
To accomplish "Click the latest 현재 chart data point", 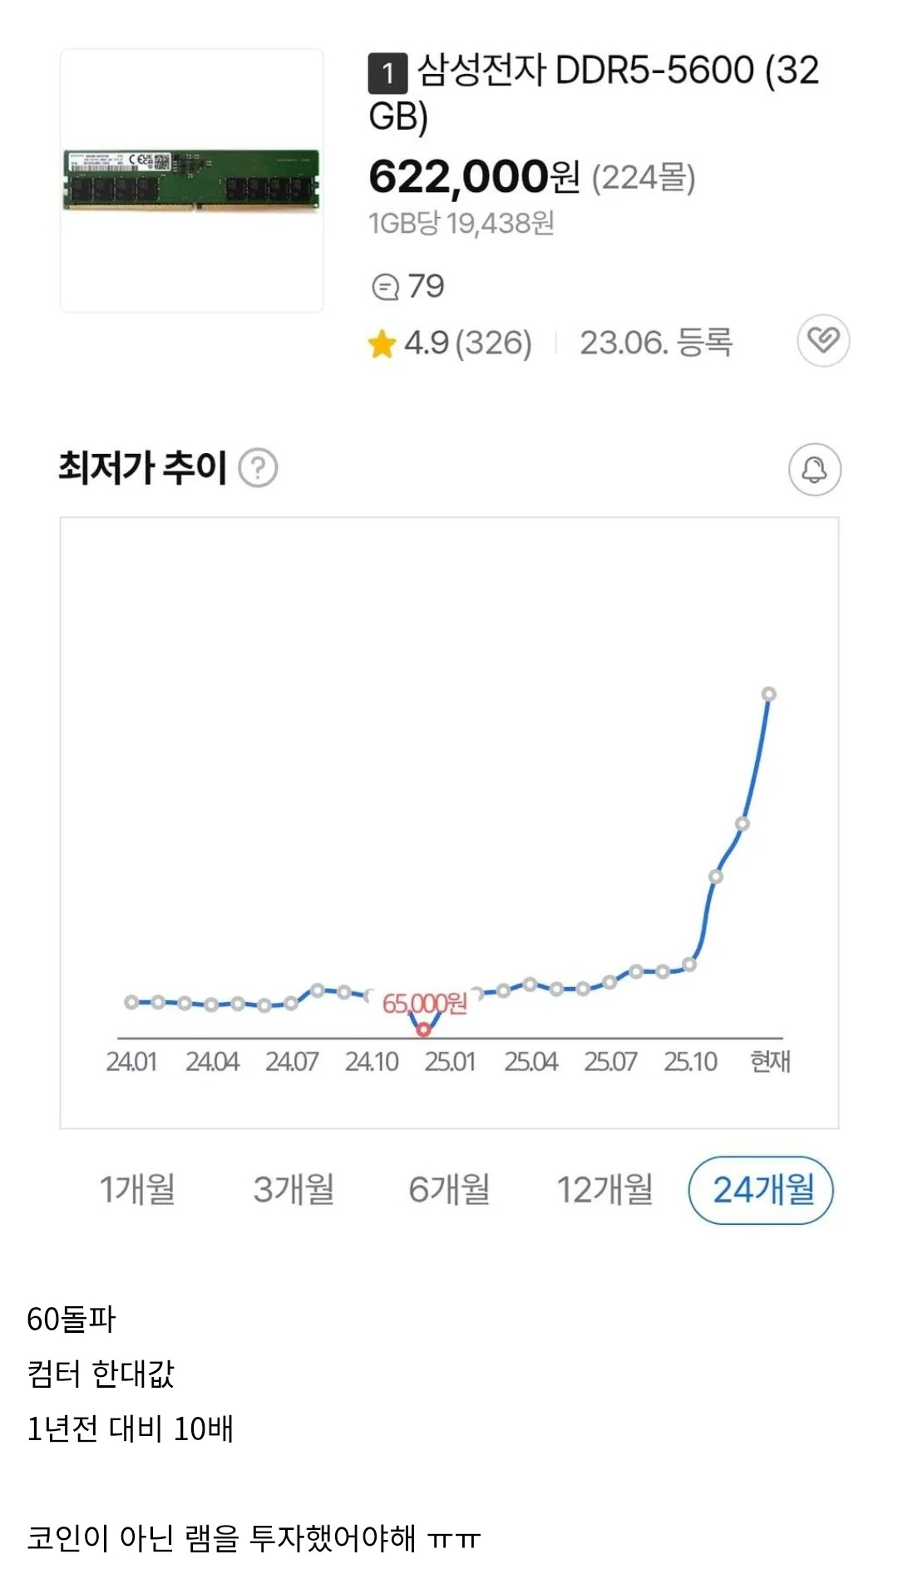I will pyautogui.click(x=769, y=694).
